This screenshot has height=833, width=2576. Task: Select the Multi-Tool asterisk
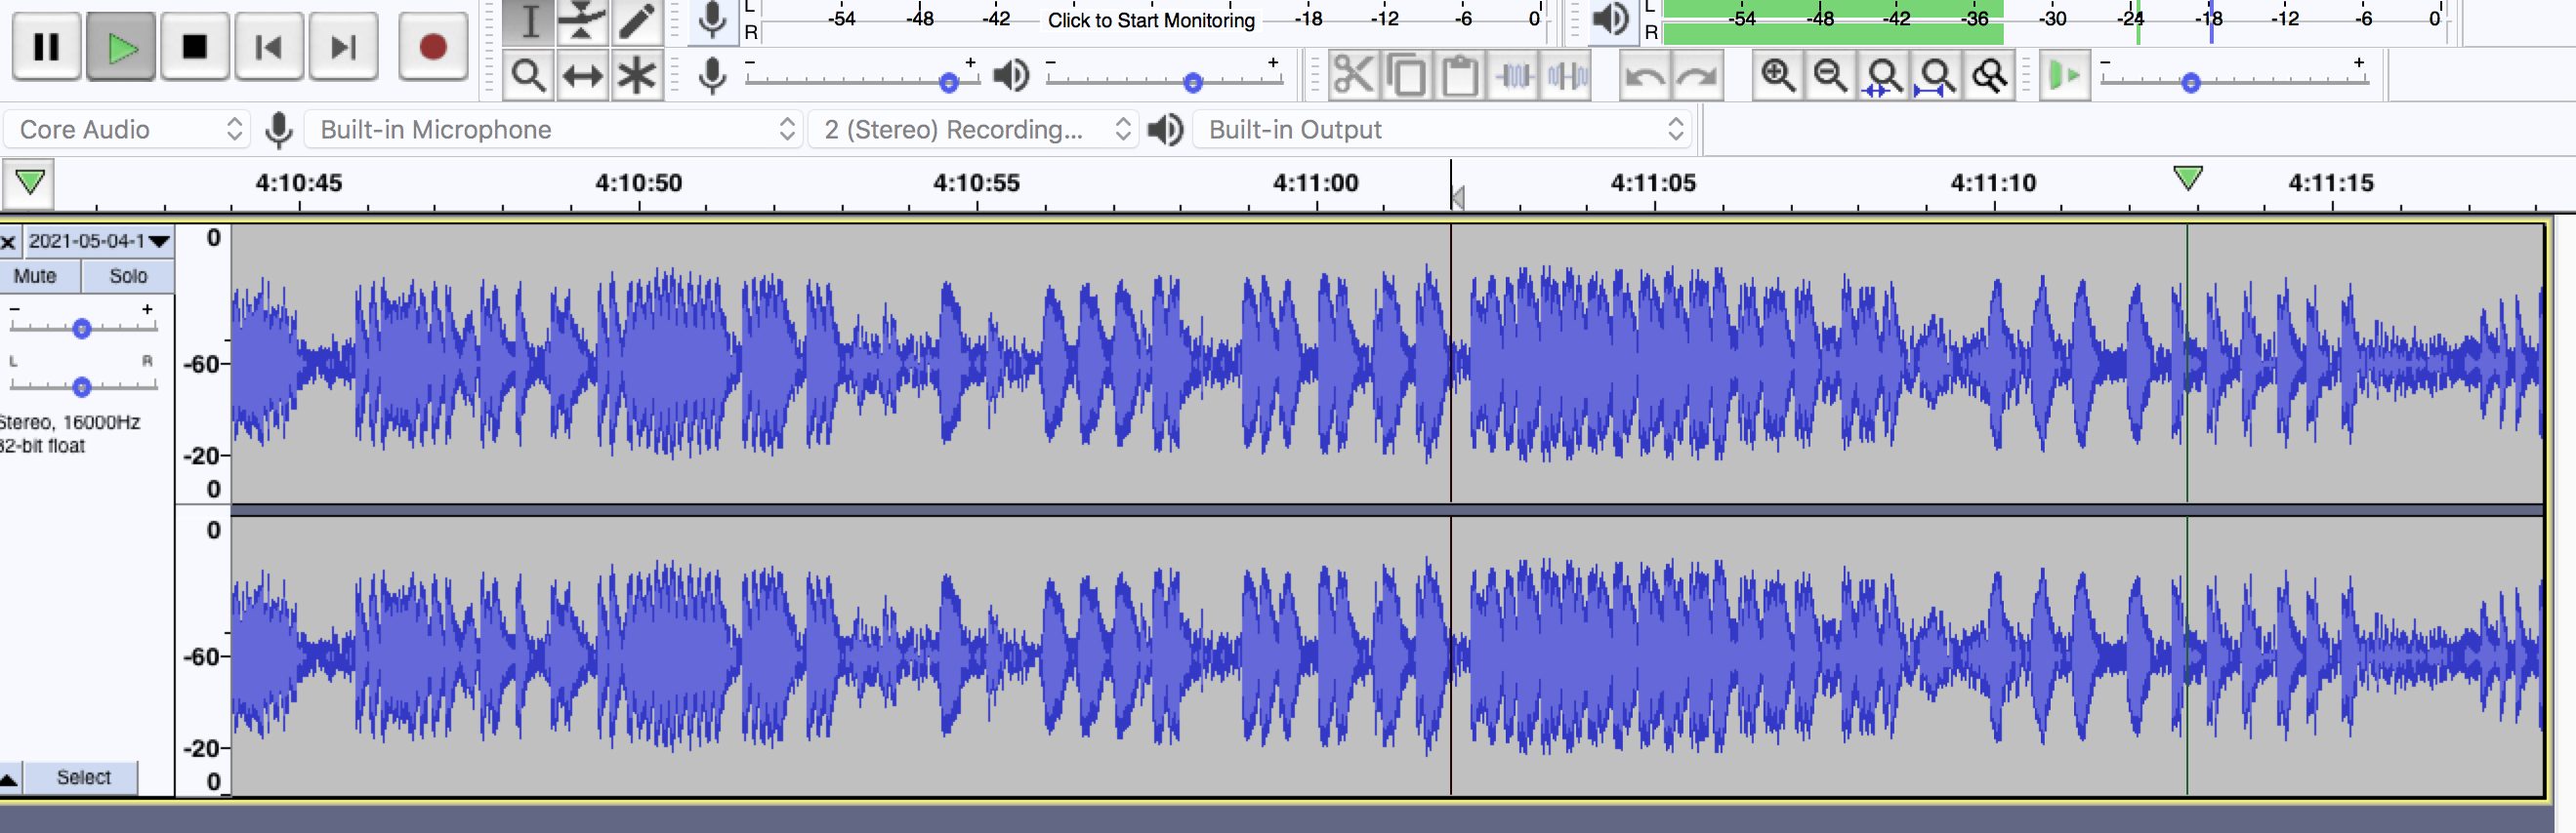click(636, 76)
